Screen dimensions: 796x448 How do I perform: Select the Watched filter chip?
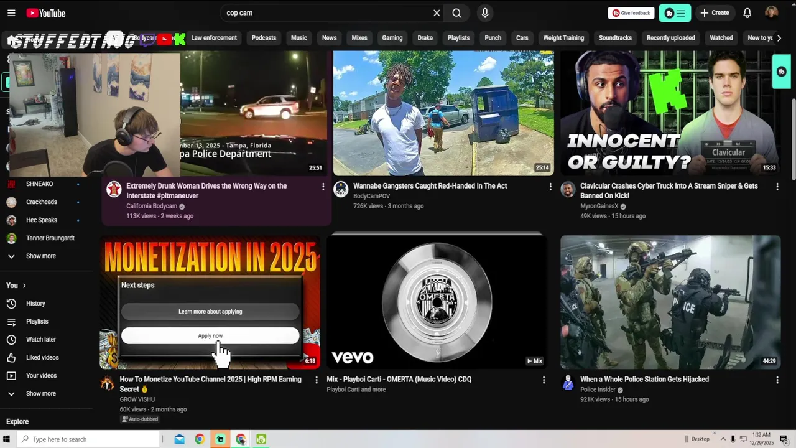click(721, 38)
